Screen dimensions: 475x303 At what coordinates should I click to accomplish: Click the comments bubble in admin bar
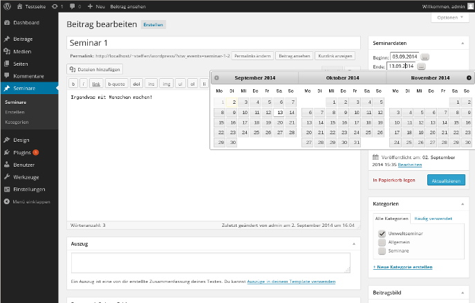point(72,6)
